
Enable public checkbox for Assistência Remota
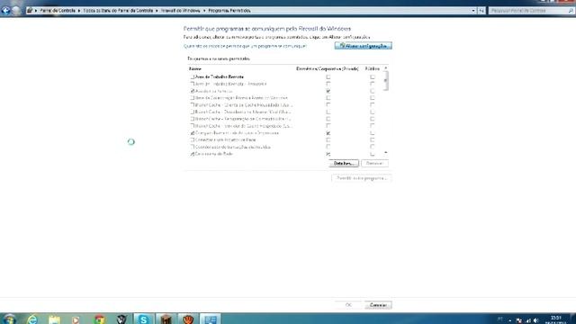(372, 91)
